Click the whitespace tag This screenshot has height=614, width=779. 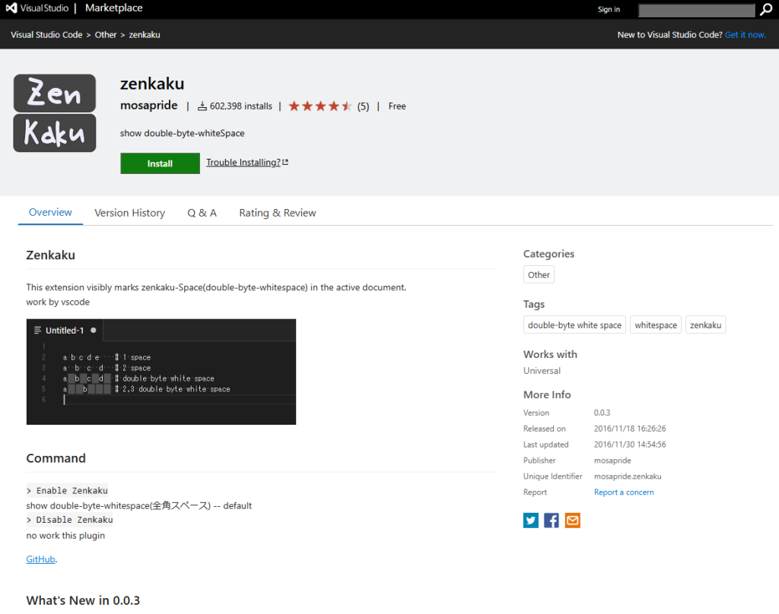655,325
